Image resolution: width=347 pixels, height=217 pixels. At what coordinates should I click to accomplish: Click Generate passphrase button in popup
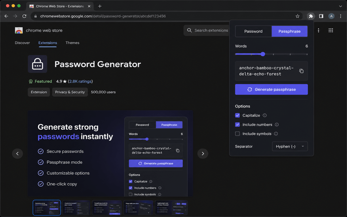pos(271,90)
